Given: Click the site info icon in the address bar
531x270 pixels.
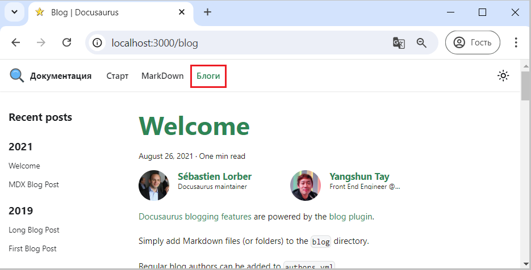Looking at the screenshot, I should pos(97,43).
